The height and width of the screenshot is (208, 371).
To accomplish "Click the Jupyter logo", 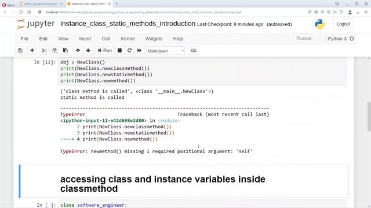I will [x=36, y=24].
